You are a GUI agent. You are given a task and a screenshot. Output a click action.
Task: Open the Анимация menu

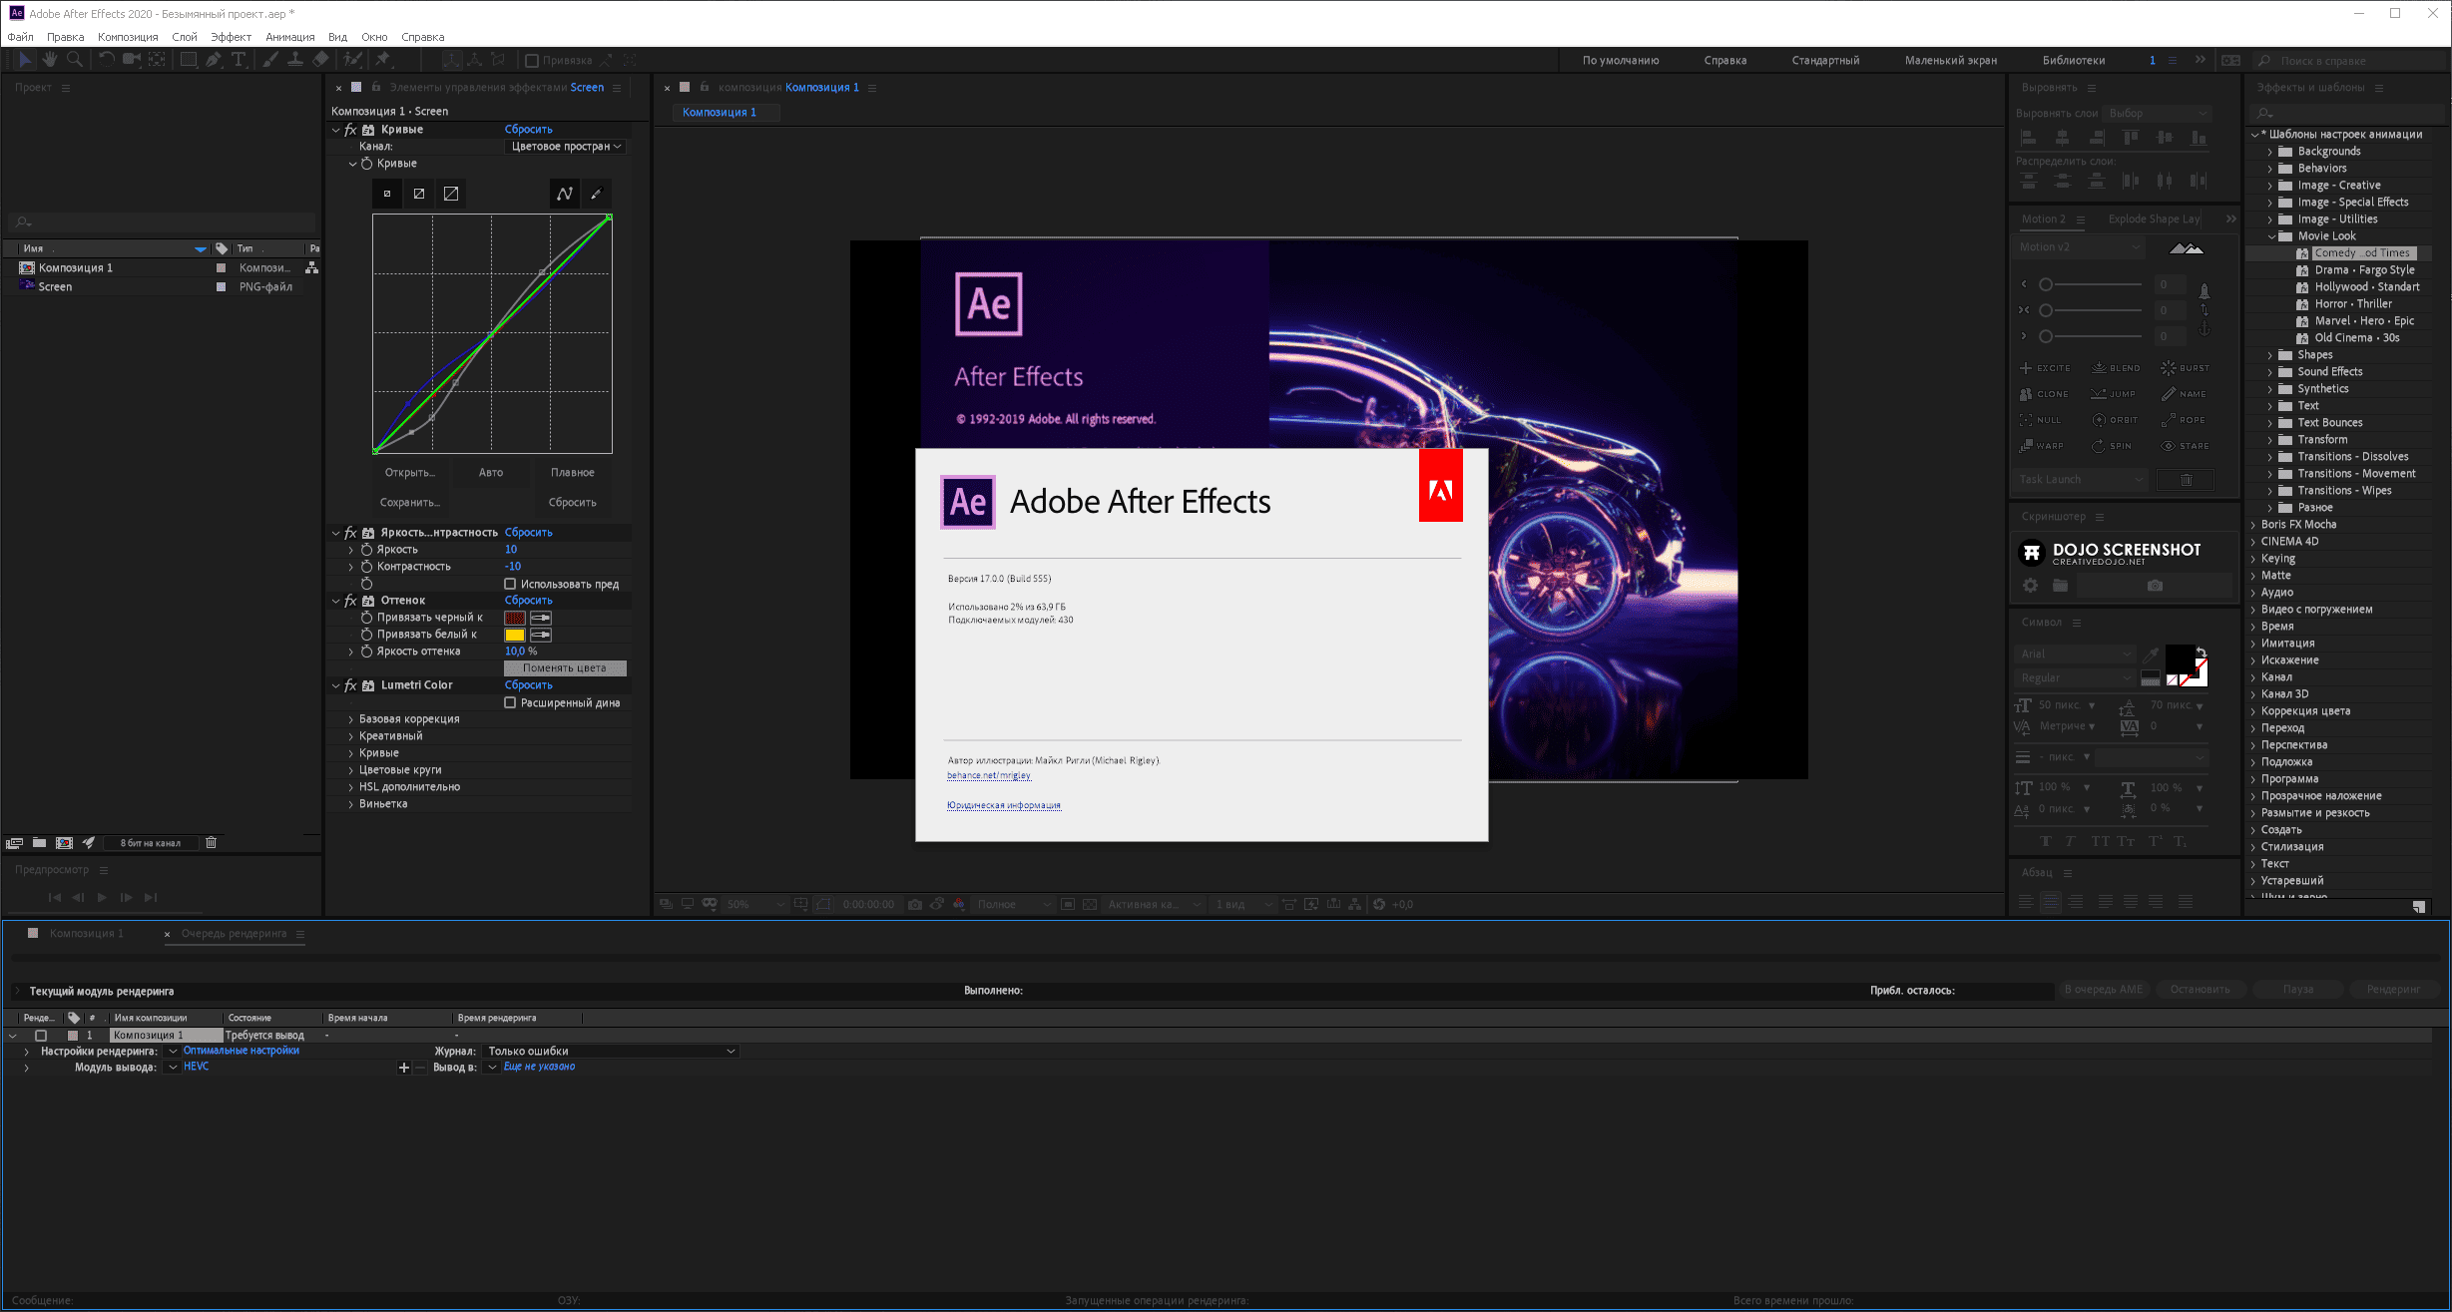tap(290, 37)
